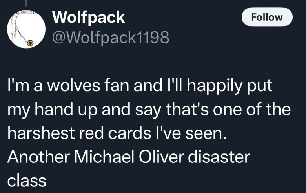Open the Wolfpack display name
Image resolution: width=306 pixels, height=193 pixels.
[x=88, y=17]
